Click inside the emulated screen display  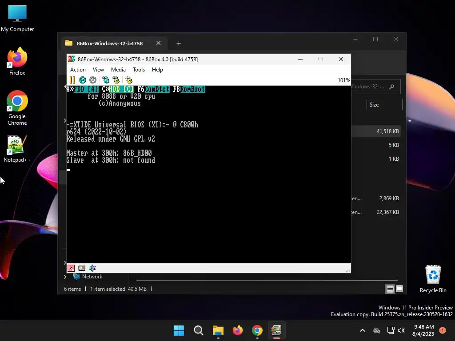coord(209,174)
